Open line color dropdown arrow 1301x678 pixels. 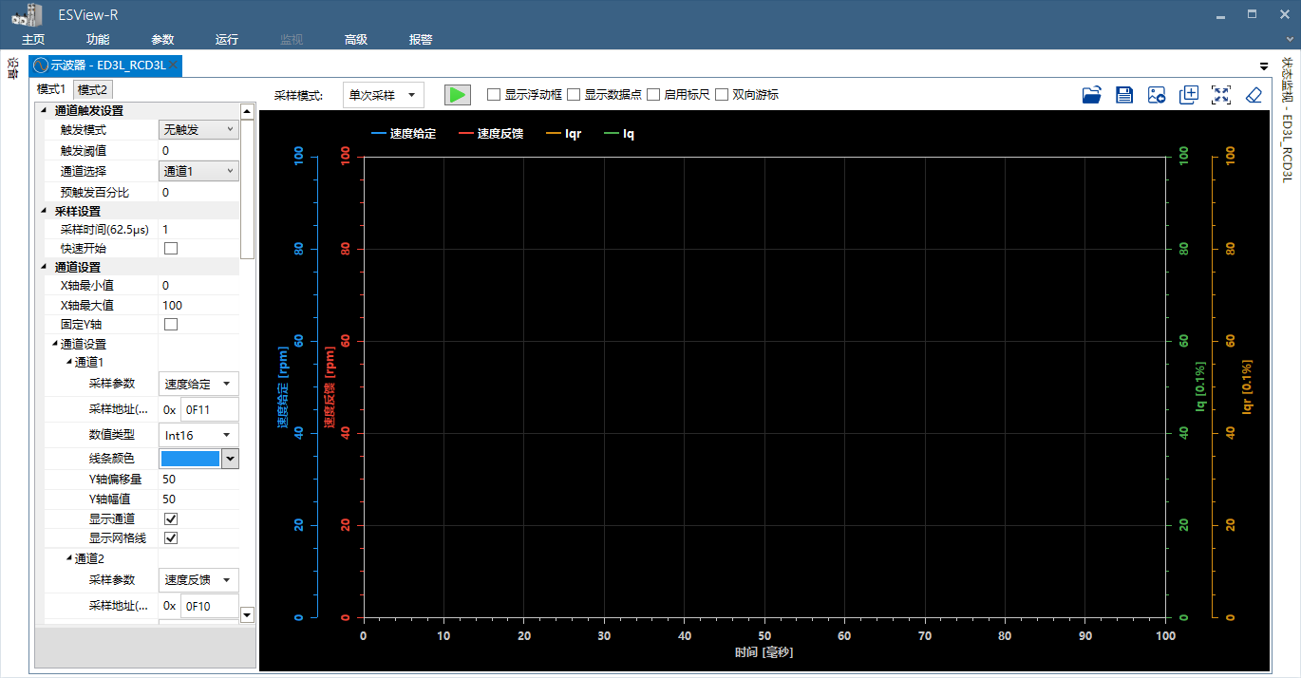[x=230, y=459]
